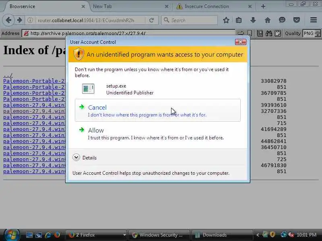
Task: Open Firefox downloads arrow icon
Action: (x=253, y=20)
